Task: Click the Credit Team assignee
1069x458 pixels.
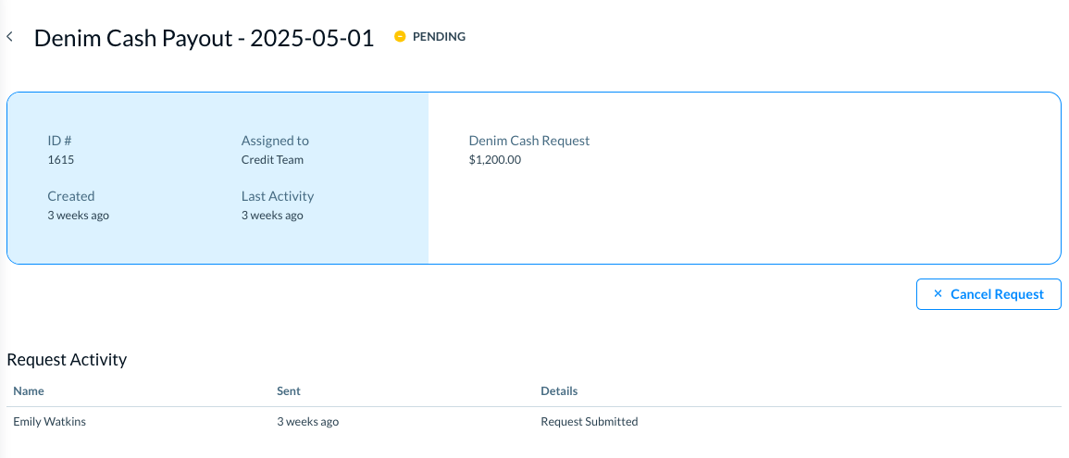Action: pos(272,160)
